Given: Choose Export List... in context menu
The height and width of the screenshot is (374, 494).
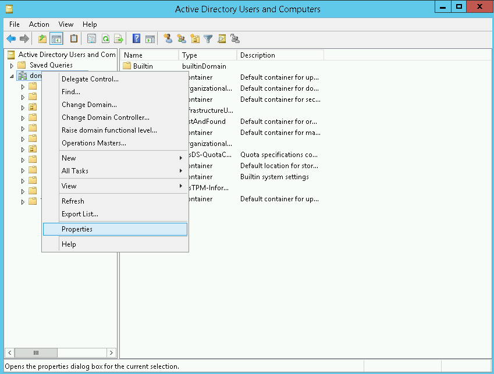Looking at the screenshot, I should [x=115, y=214].
